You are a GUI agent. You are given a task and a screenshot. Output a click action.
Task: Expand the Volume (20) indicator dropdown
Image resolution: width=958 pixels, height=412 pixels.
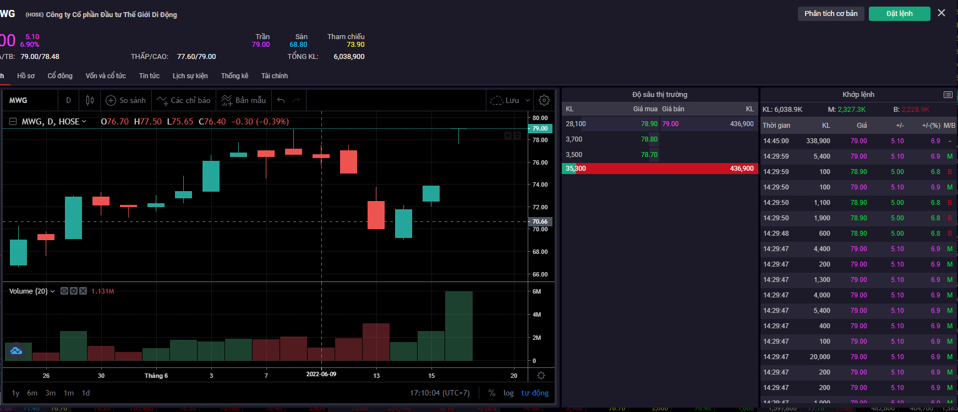tap(53, 291)
